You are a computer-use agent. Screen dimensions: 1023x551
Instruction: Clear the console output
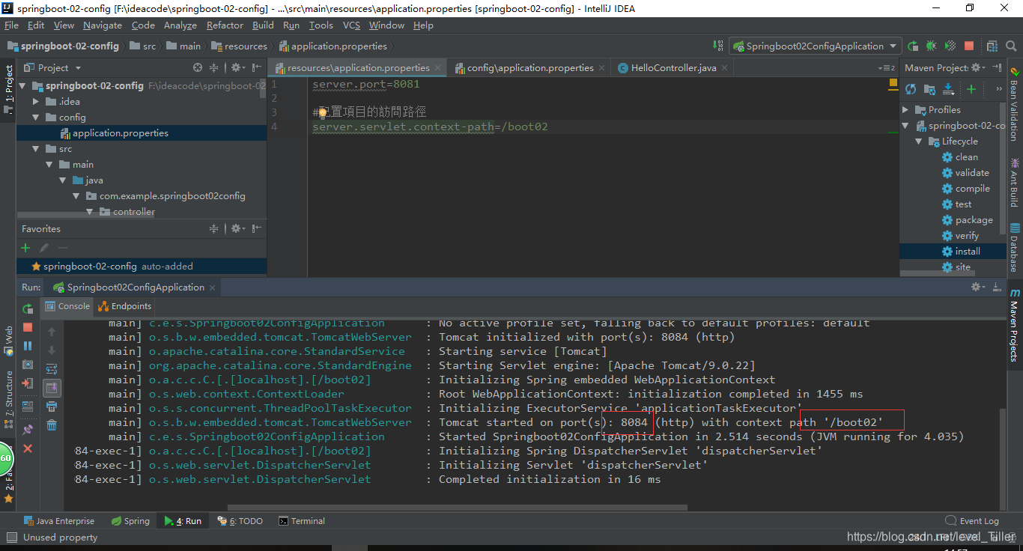pyautogui.click(x=51, y=424)
